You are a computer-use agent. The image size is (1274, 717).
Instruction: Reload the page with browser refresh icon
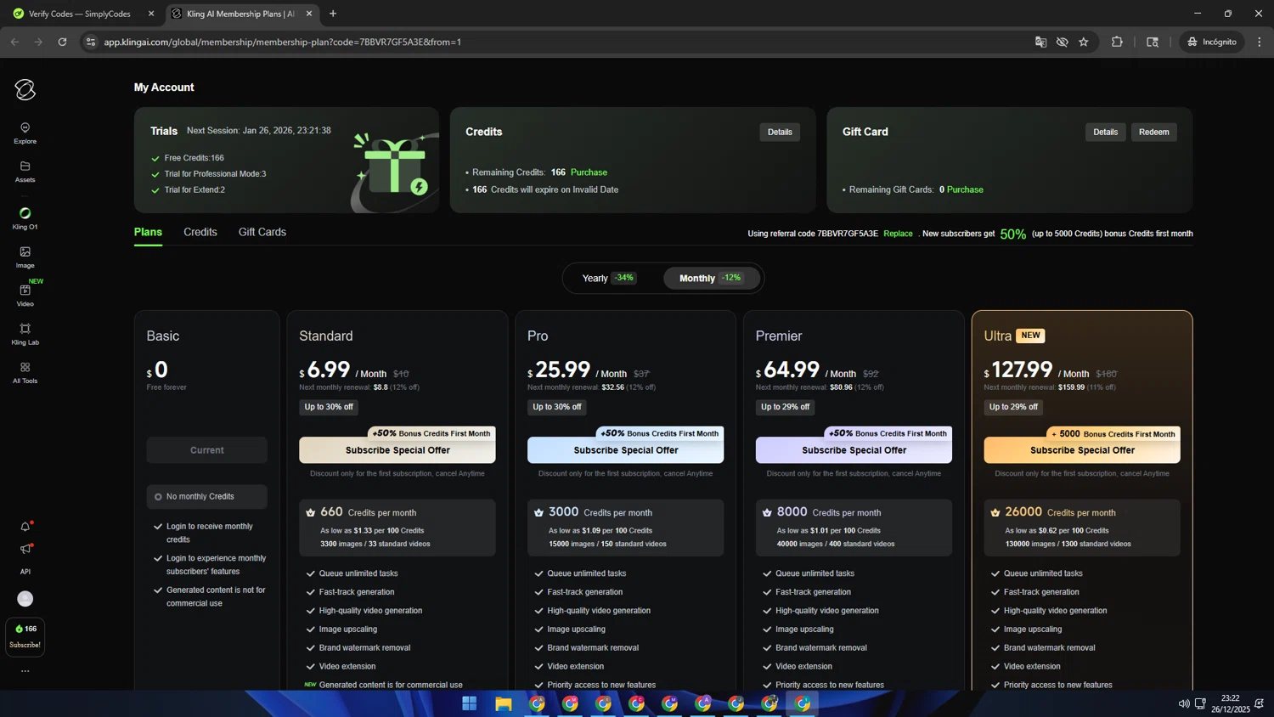pos(62,42)
